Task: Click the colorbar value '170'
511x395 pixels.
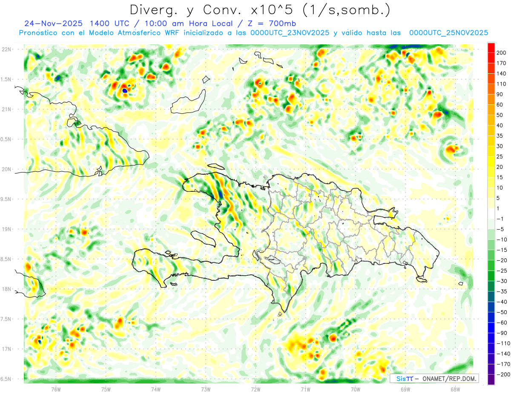Action: (x=502, y=63)
